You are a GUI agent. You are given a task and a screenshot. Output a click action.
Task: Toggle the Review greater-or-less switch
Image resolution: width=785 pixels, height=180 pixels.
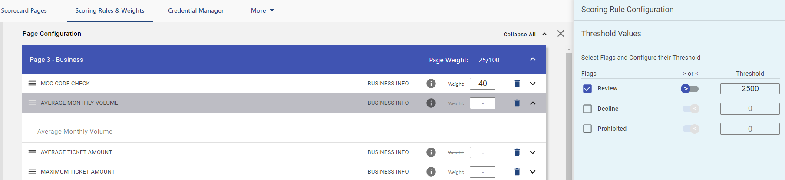pyautogui.click(x=689, y=89)
